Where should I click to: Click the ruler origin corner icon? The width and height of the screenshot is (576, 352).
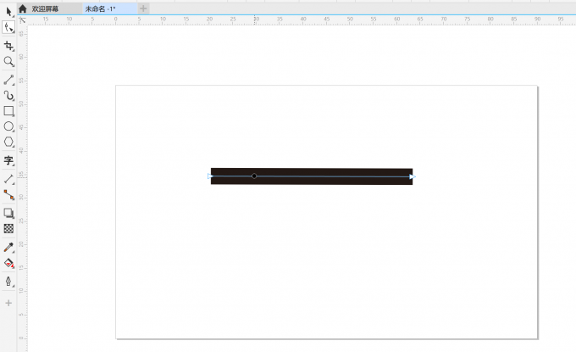pos(22,20)
